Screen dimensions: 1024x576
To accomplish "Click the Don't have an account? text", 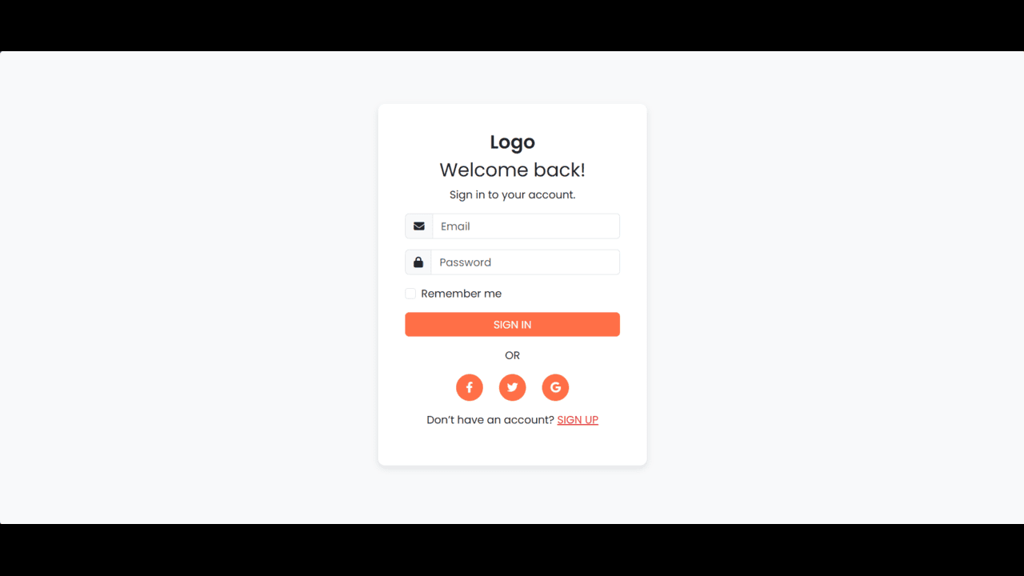I will 490,420.
